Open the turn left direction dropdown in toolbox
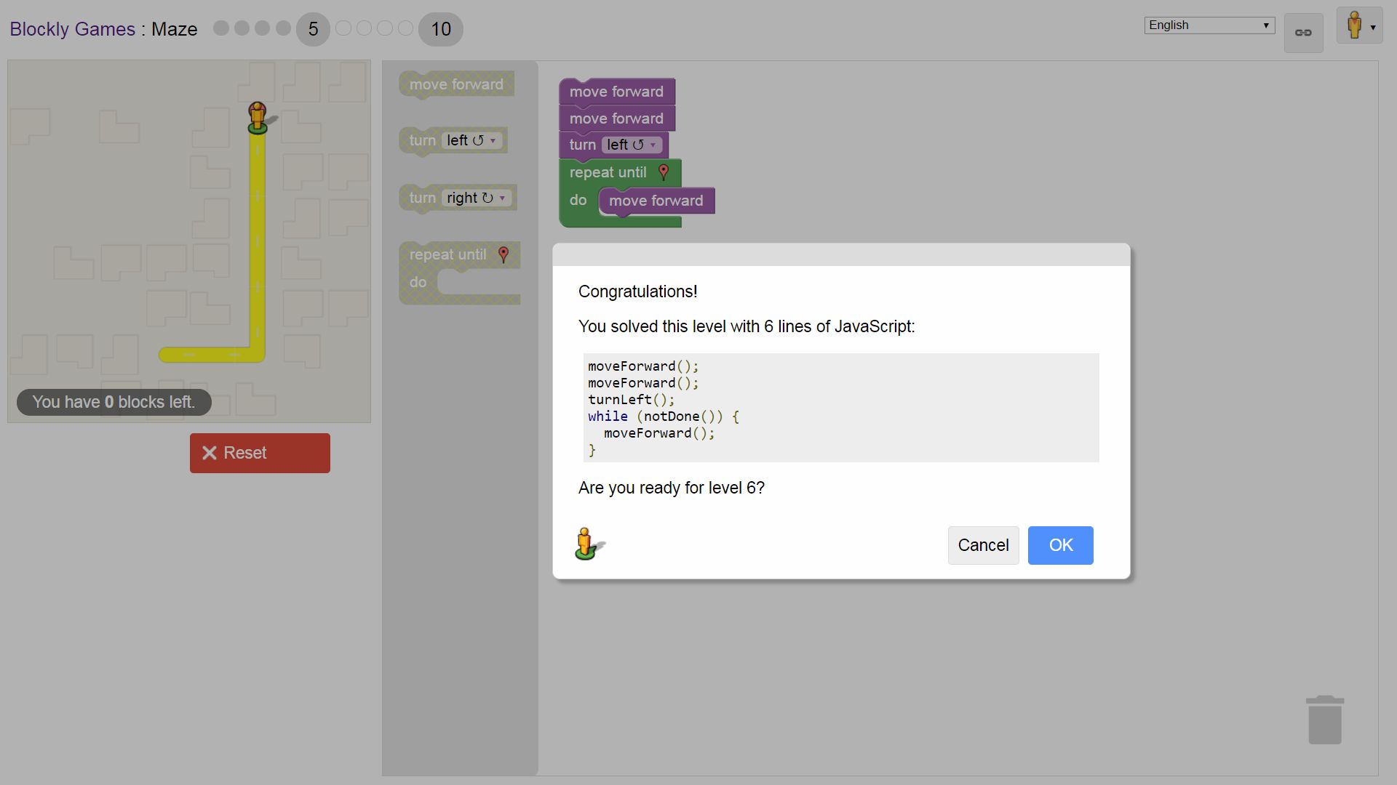Image resolution: width=1397 pixels, height=785 pixels. (494, 140)
